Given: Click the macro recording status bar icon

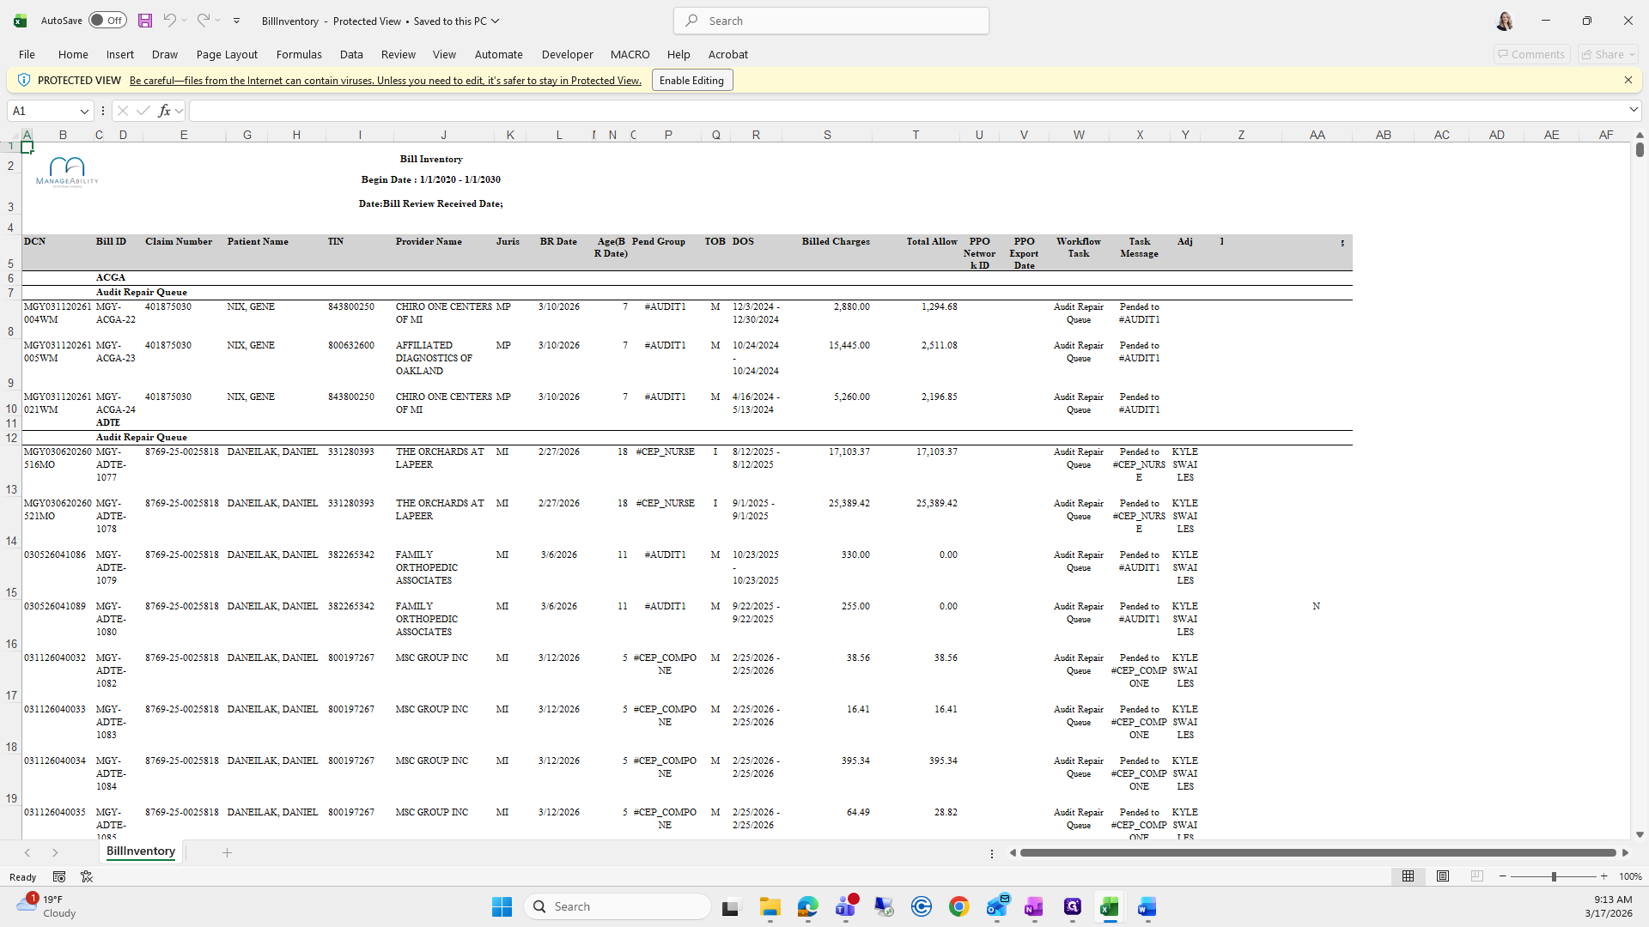Looking at the screenshot, I should coord(59,876).
